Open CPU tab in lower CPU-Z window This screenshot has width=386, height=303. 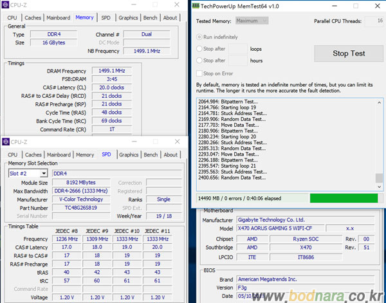[x=13, y=155]
